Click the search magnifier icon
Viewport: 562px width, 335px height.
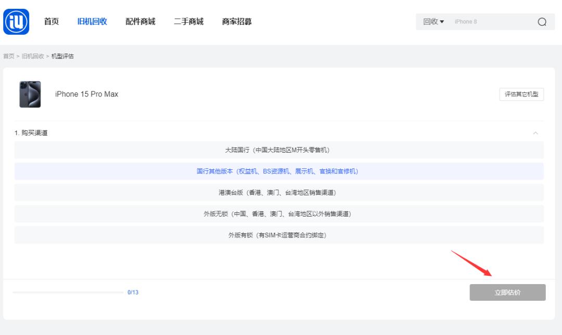(x=542, y=21)
